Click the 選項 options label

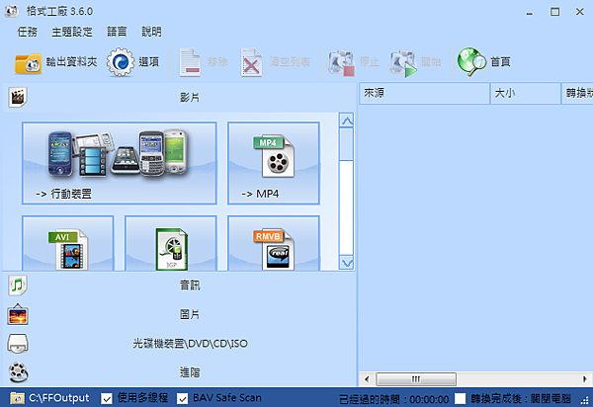click(149, 62)
